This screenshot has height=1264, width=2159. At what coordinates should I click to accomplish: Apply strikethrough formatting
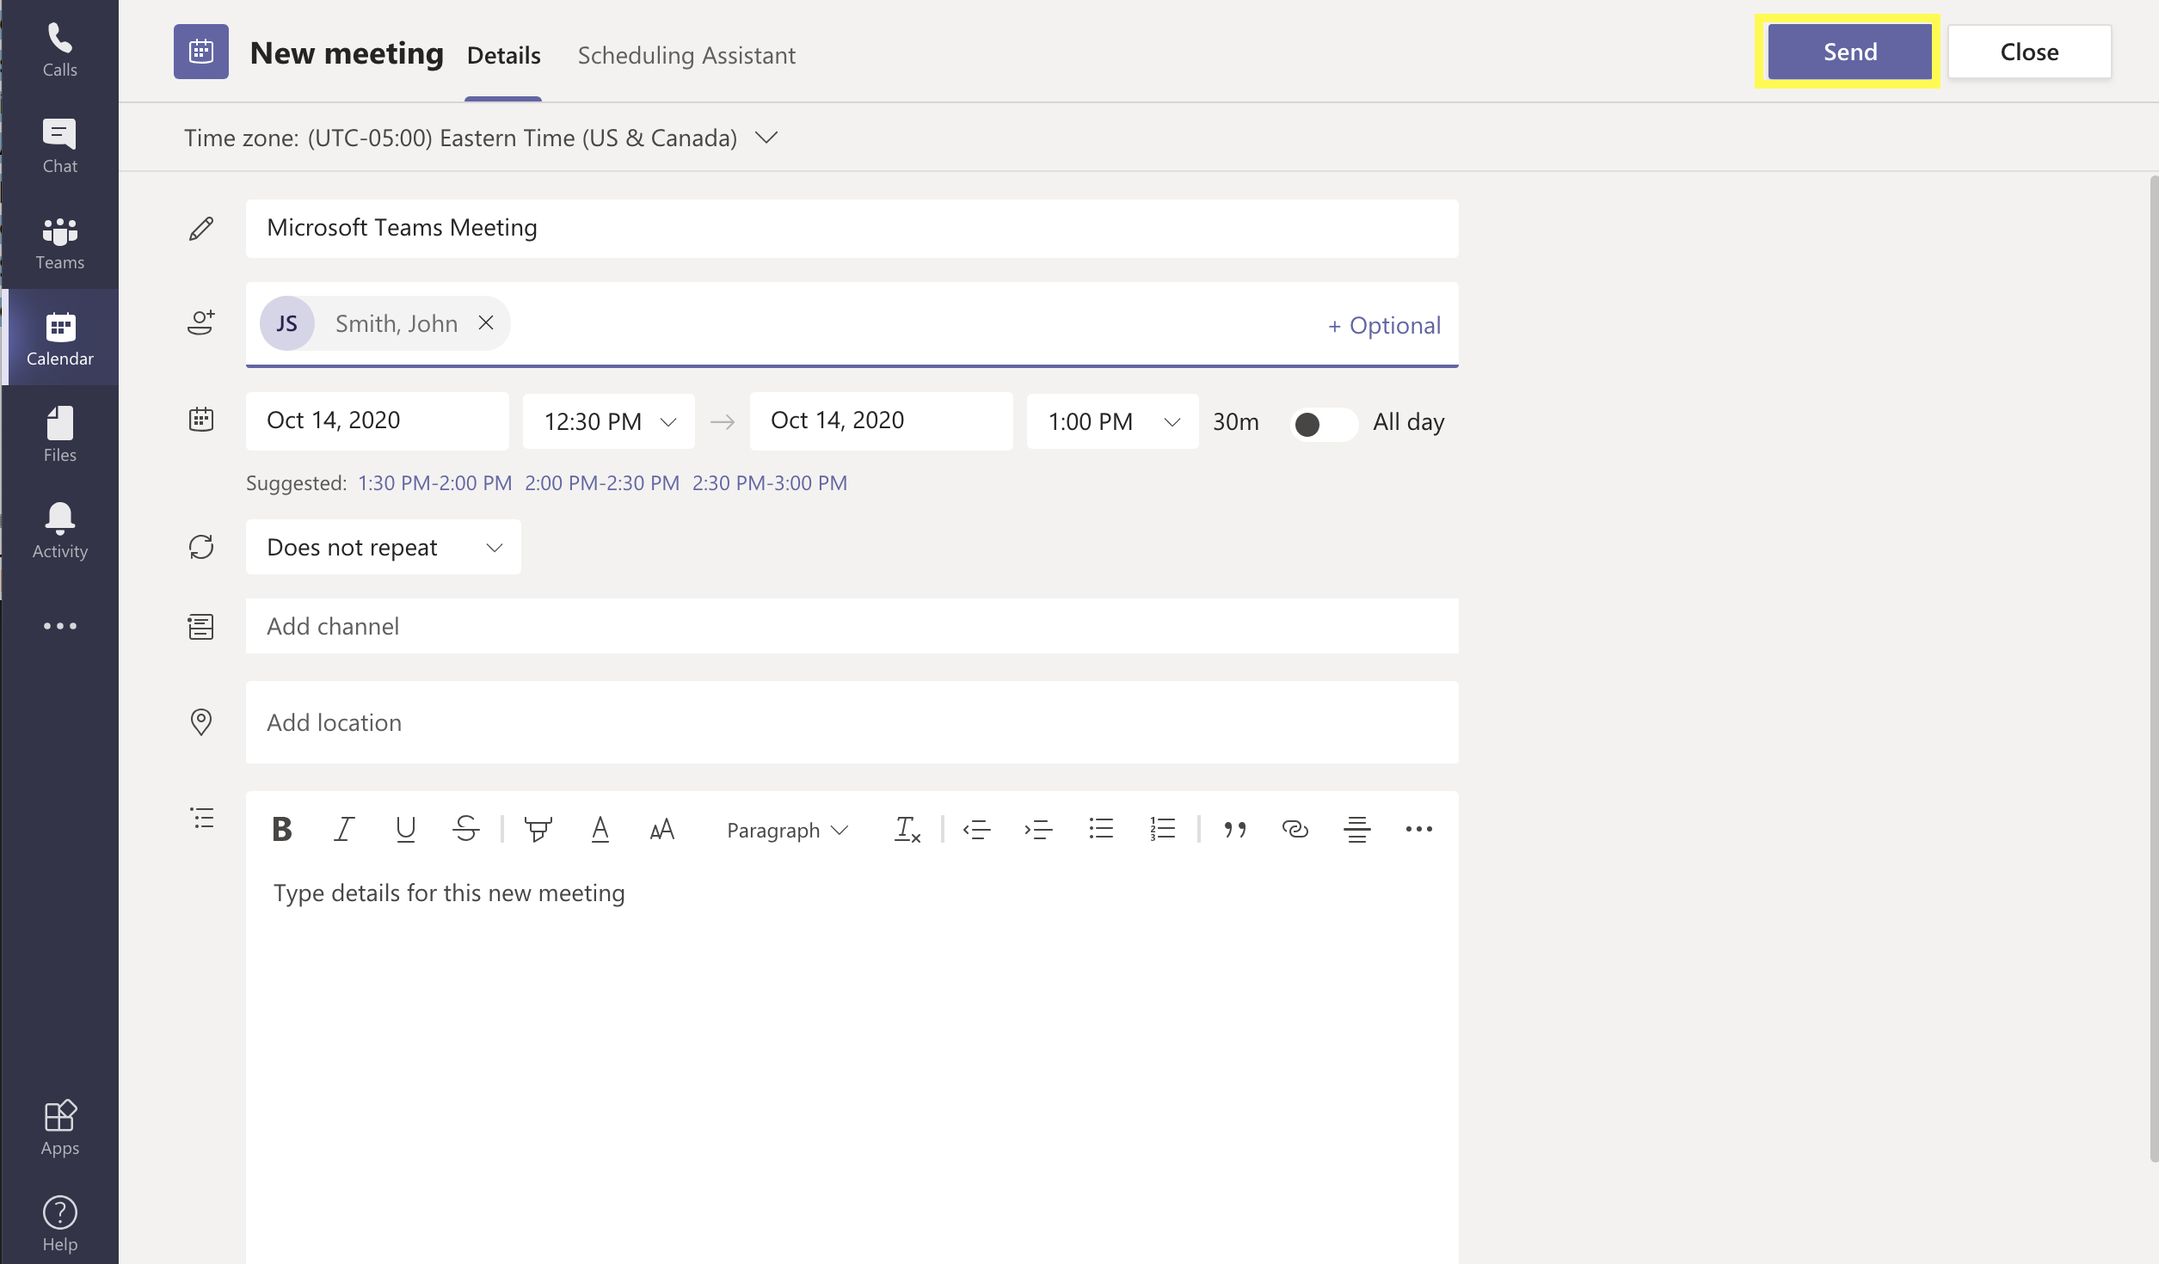[x=466, y=829]
